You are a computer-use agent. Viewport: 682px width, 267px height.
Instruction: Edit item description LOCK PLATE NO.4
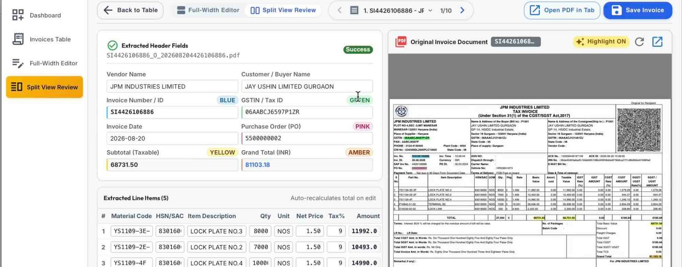(x=216, y=263)
